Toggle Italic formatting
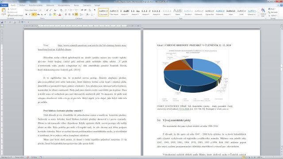This screenshot has width=283, height=159. (30, 15)
